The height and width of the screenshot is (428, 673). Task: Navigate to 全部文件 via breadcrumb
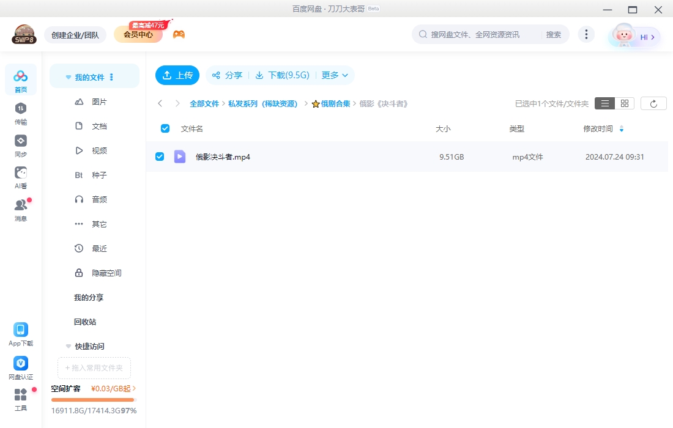[x=205, y=103]
